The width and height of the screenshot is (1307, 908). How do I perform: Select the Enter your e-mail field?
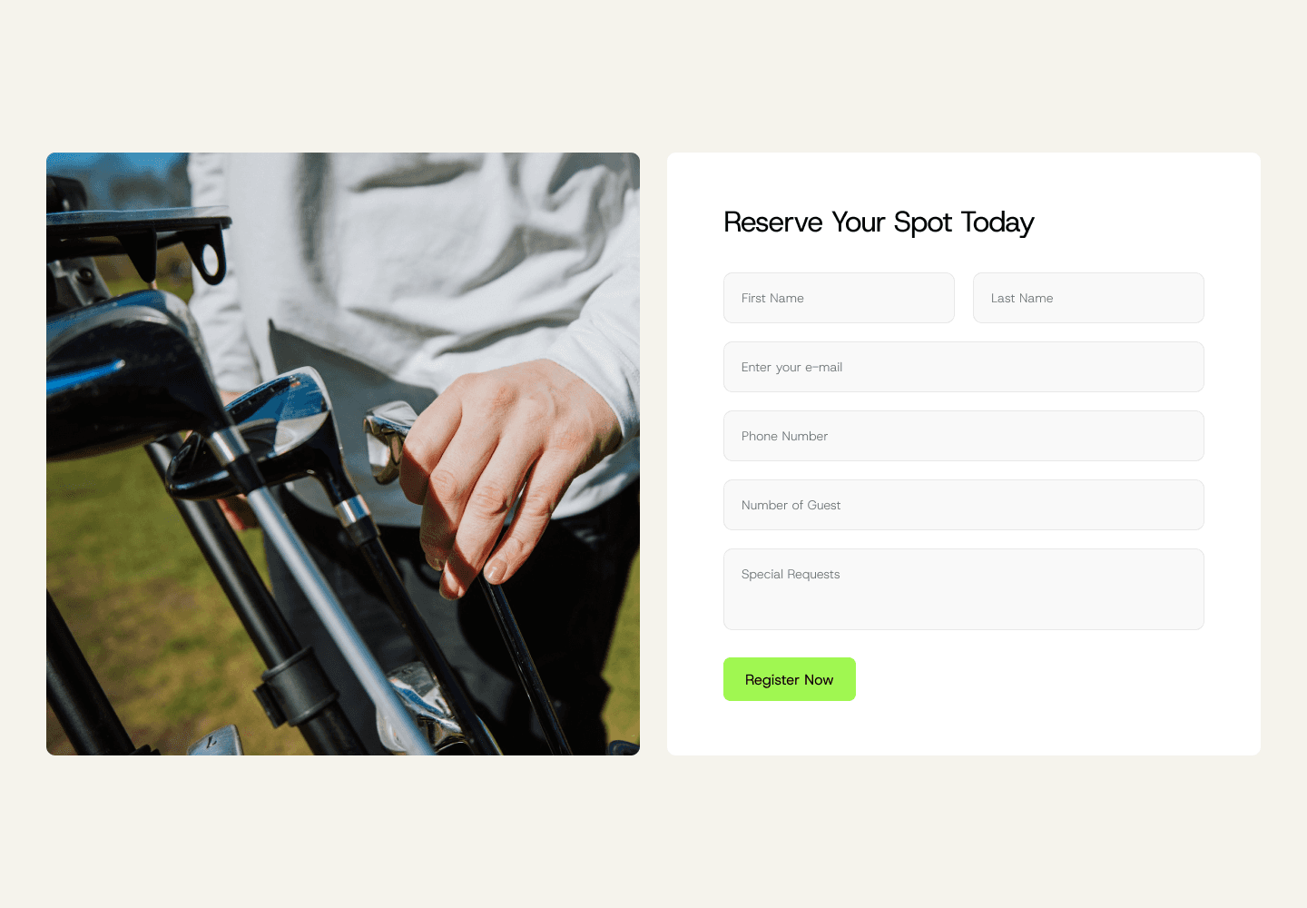(963, 367)
